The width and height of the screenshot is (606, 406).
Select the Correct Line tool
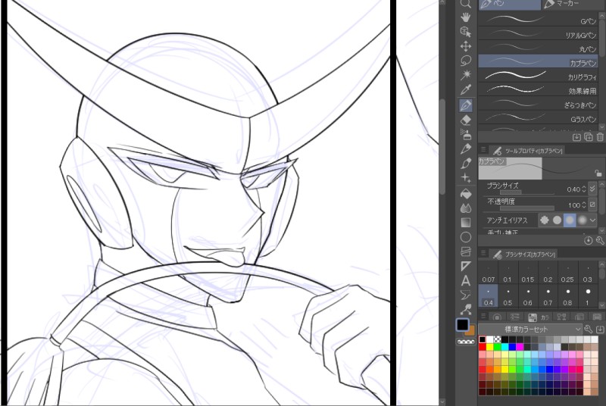466,310
